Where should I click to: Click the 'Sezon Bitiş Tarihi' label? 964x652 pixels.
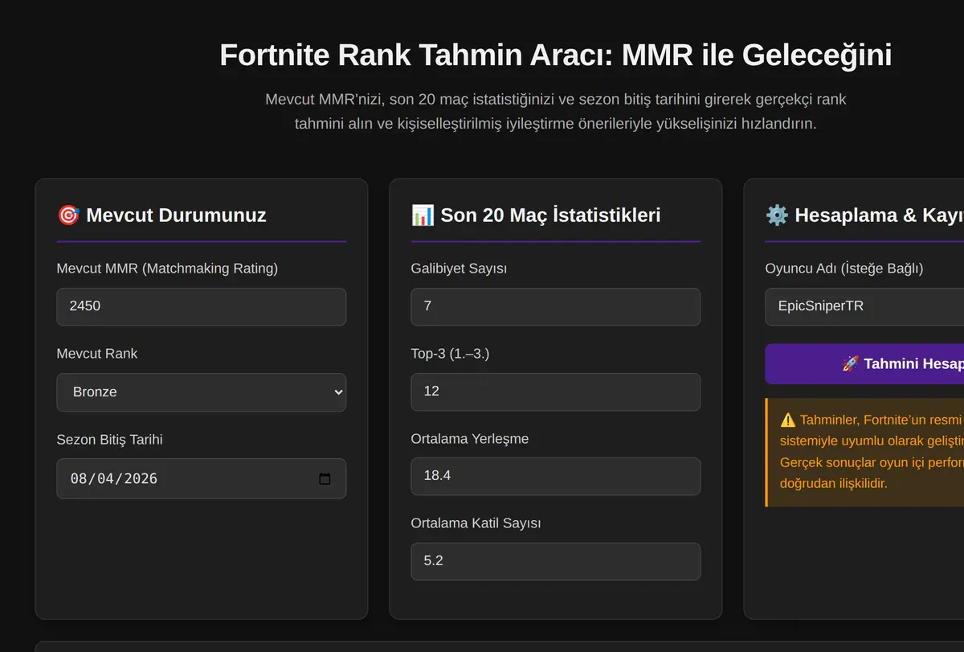(109, 440)
